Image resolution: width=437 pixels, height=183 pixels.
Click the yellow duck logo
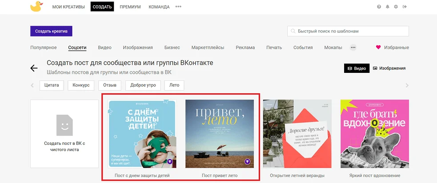(x=36, y=7)
